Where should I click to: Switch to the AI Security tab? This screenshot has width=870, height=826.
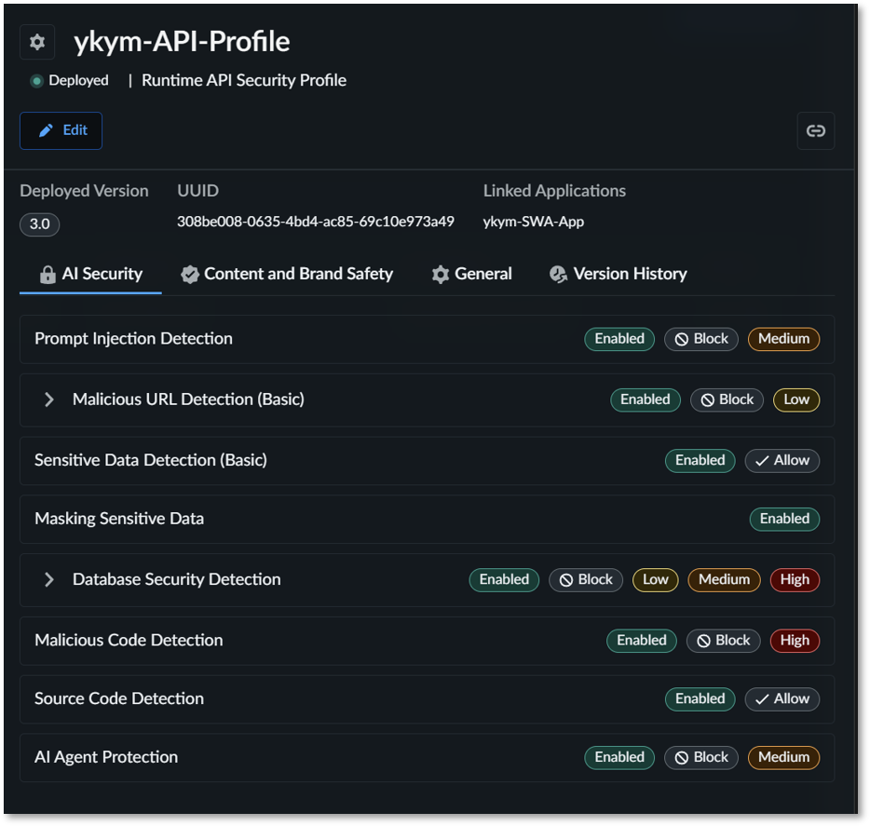tap(91, 274)
